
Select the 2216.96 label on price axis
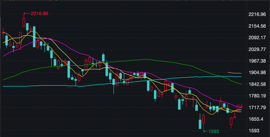(257, 14)
